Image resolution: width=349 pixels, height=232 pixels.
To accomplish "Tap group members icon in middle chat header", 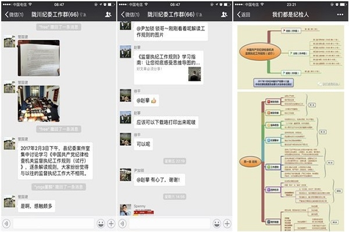I will pos(224,14).
